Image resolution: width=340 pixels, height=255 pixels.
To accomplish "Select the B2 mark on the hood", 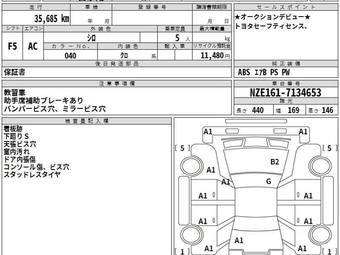I will click(x=275, y=162).
